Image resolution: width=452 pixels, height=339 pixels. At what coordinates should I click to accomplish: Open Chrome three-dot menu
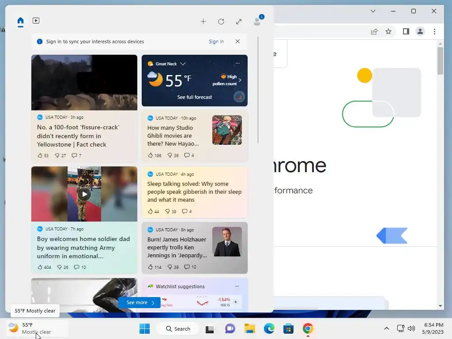click(434, 31)
